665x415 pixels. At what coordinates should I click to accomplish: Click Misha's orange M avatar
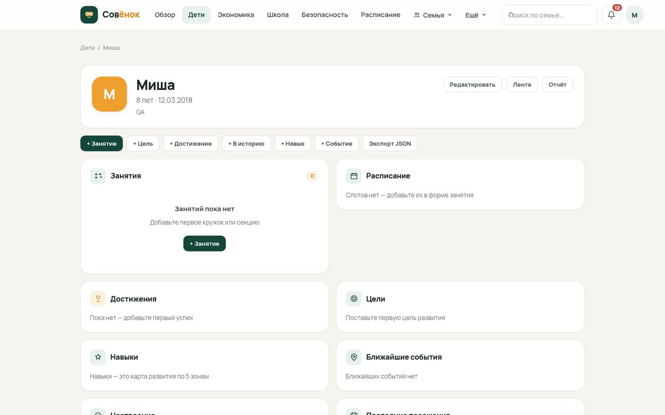110,94
